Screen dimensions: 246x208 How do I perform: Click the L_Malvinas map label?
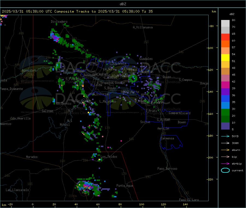click(108, 101)
